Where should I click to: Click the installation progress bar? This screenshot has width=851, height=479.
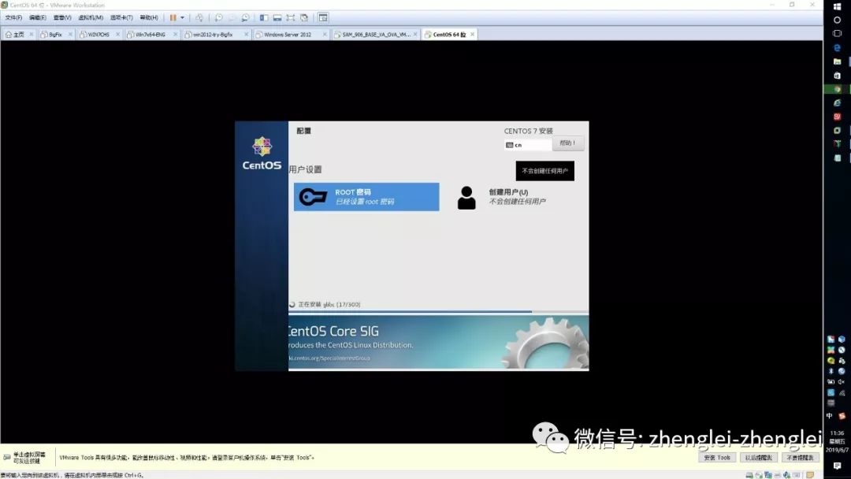pyautogui.click(x=439, y=311)
